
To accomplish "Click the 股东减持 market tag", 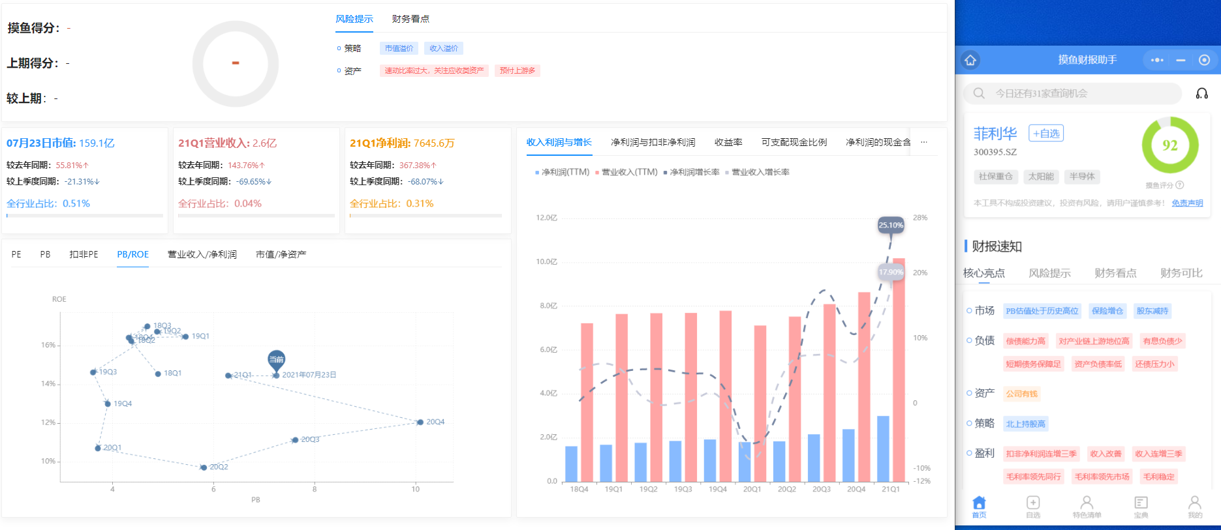I will [1152, 311].
